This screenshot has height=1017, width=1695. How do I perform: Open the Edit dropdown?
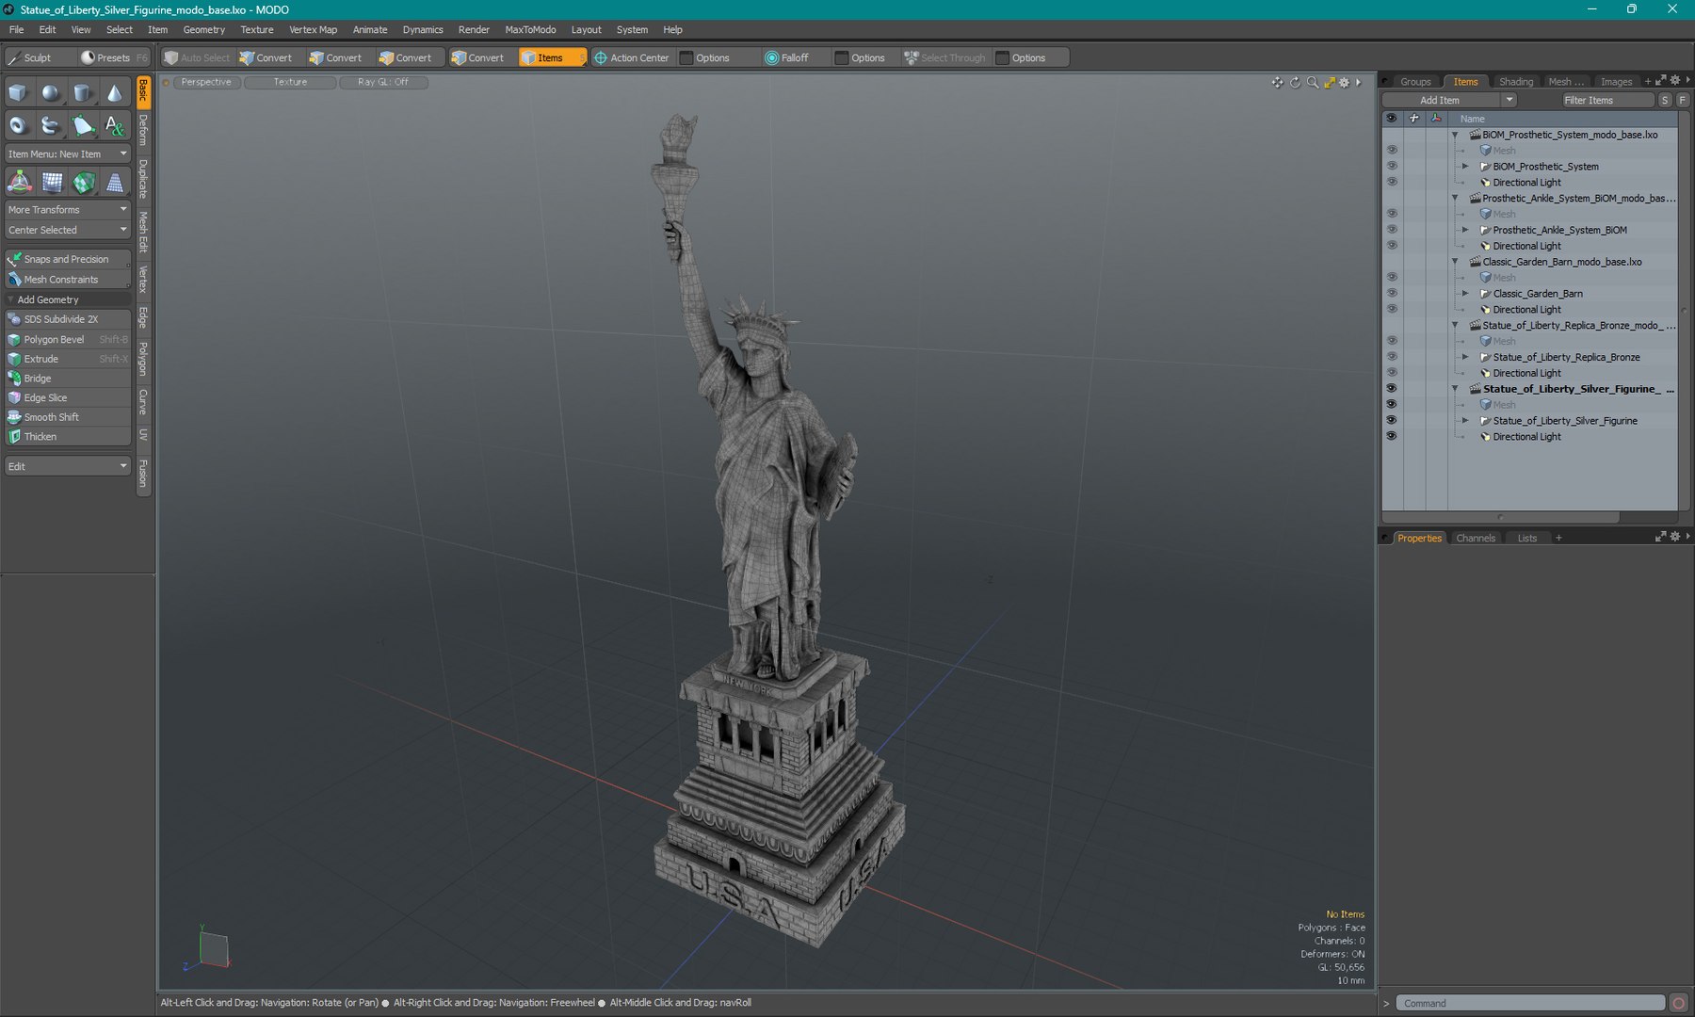(67, 466)
